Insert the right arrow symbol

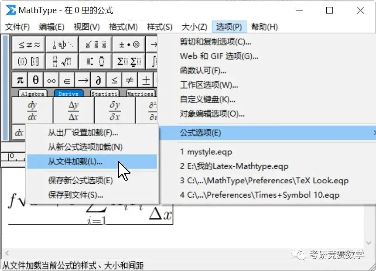[x=82, y=80]
